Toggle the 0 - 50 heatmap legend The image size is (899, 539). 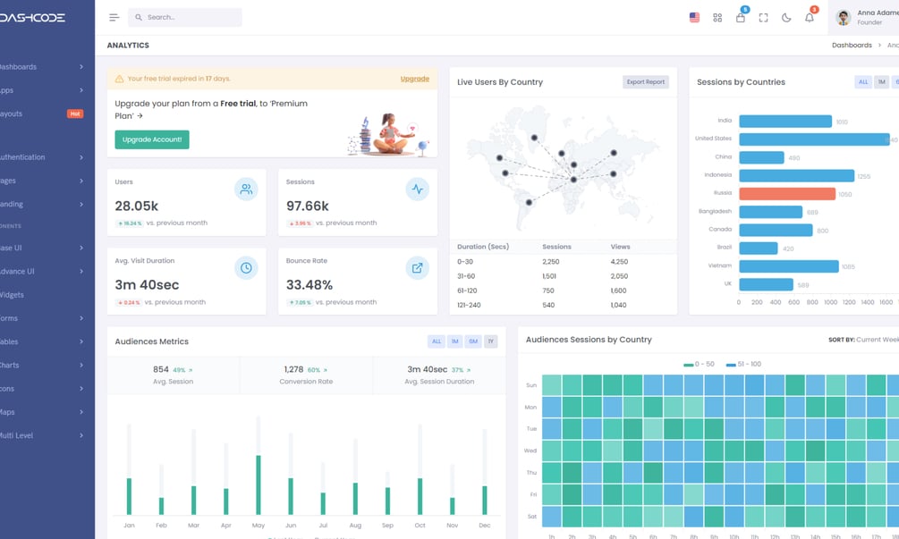pyautogui.click(x=699, y=365)
